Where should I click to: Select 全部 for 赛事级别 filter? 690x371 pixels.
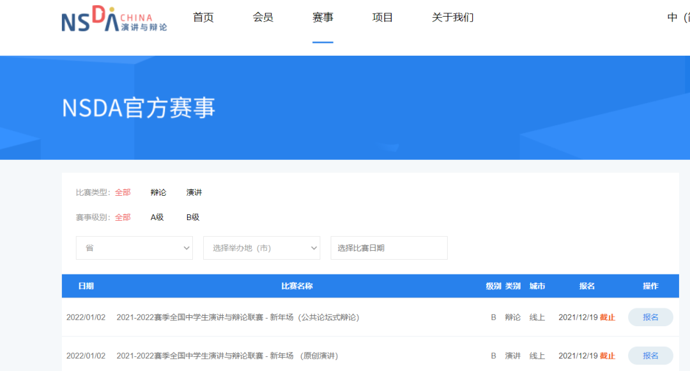123,217
